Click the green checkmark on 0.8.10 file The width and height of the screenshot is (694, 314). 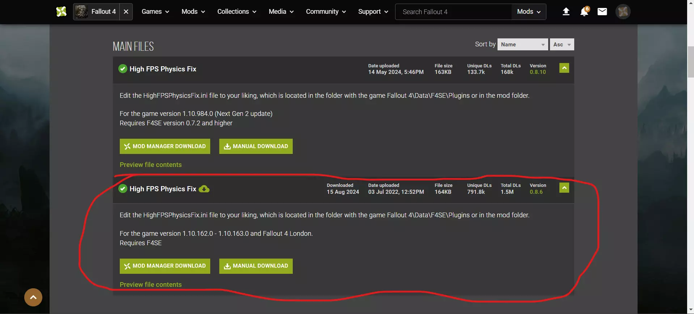point(123,69)
